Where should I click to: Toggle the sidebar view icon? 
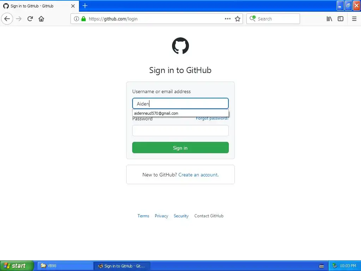(x=341, y=19)
